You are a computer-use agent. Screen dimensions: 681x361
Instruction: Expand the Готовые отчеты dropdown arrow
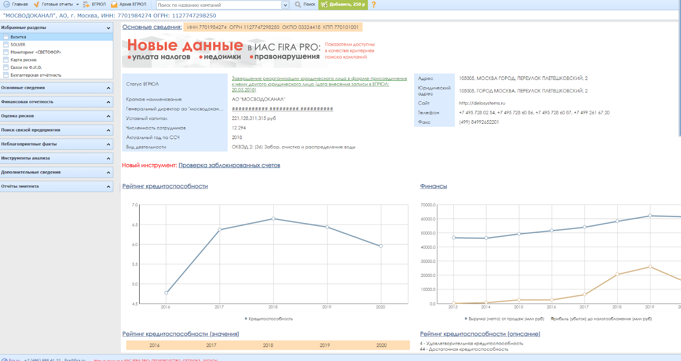click(77, 5)
